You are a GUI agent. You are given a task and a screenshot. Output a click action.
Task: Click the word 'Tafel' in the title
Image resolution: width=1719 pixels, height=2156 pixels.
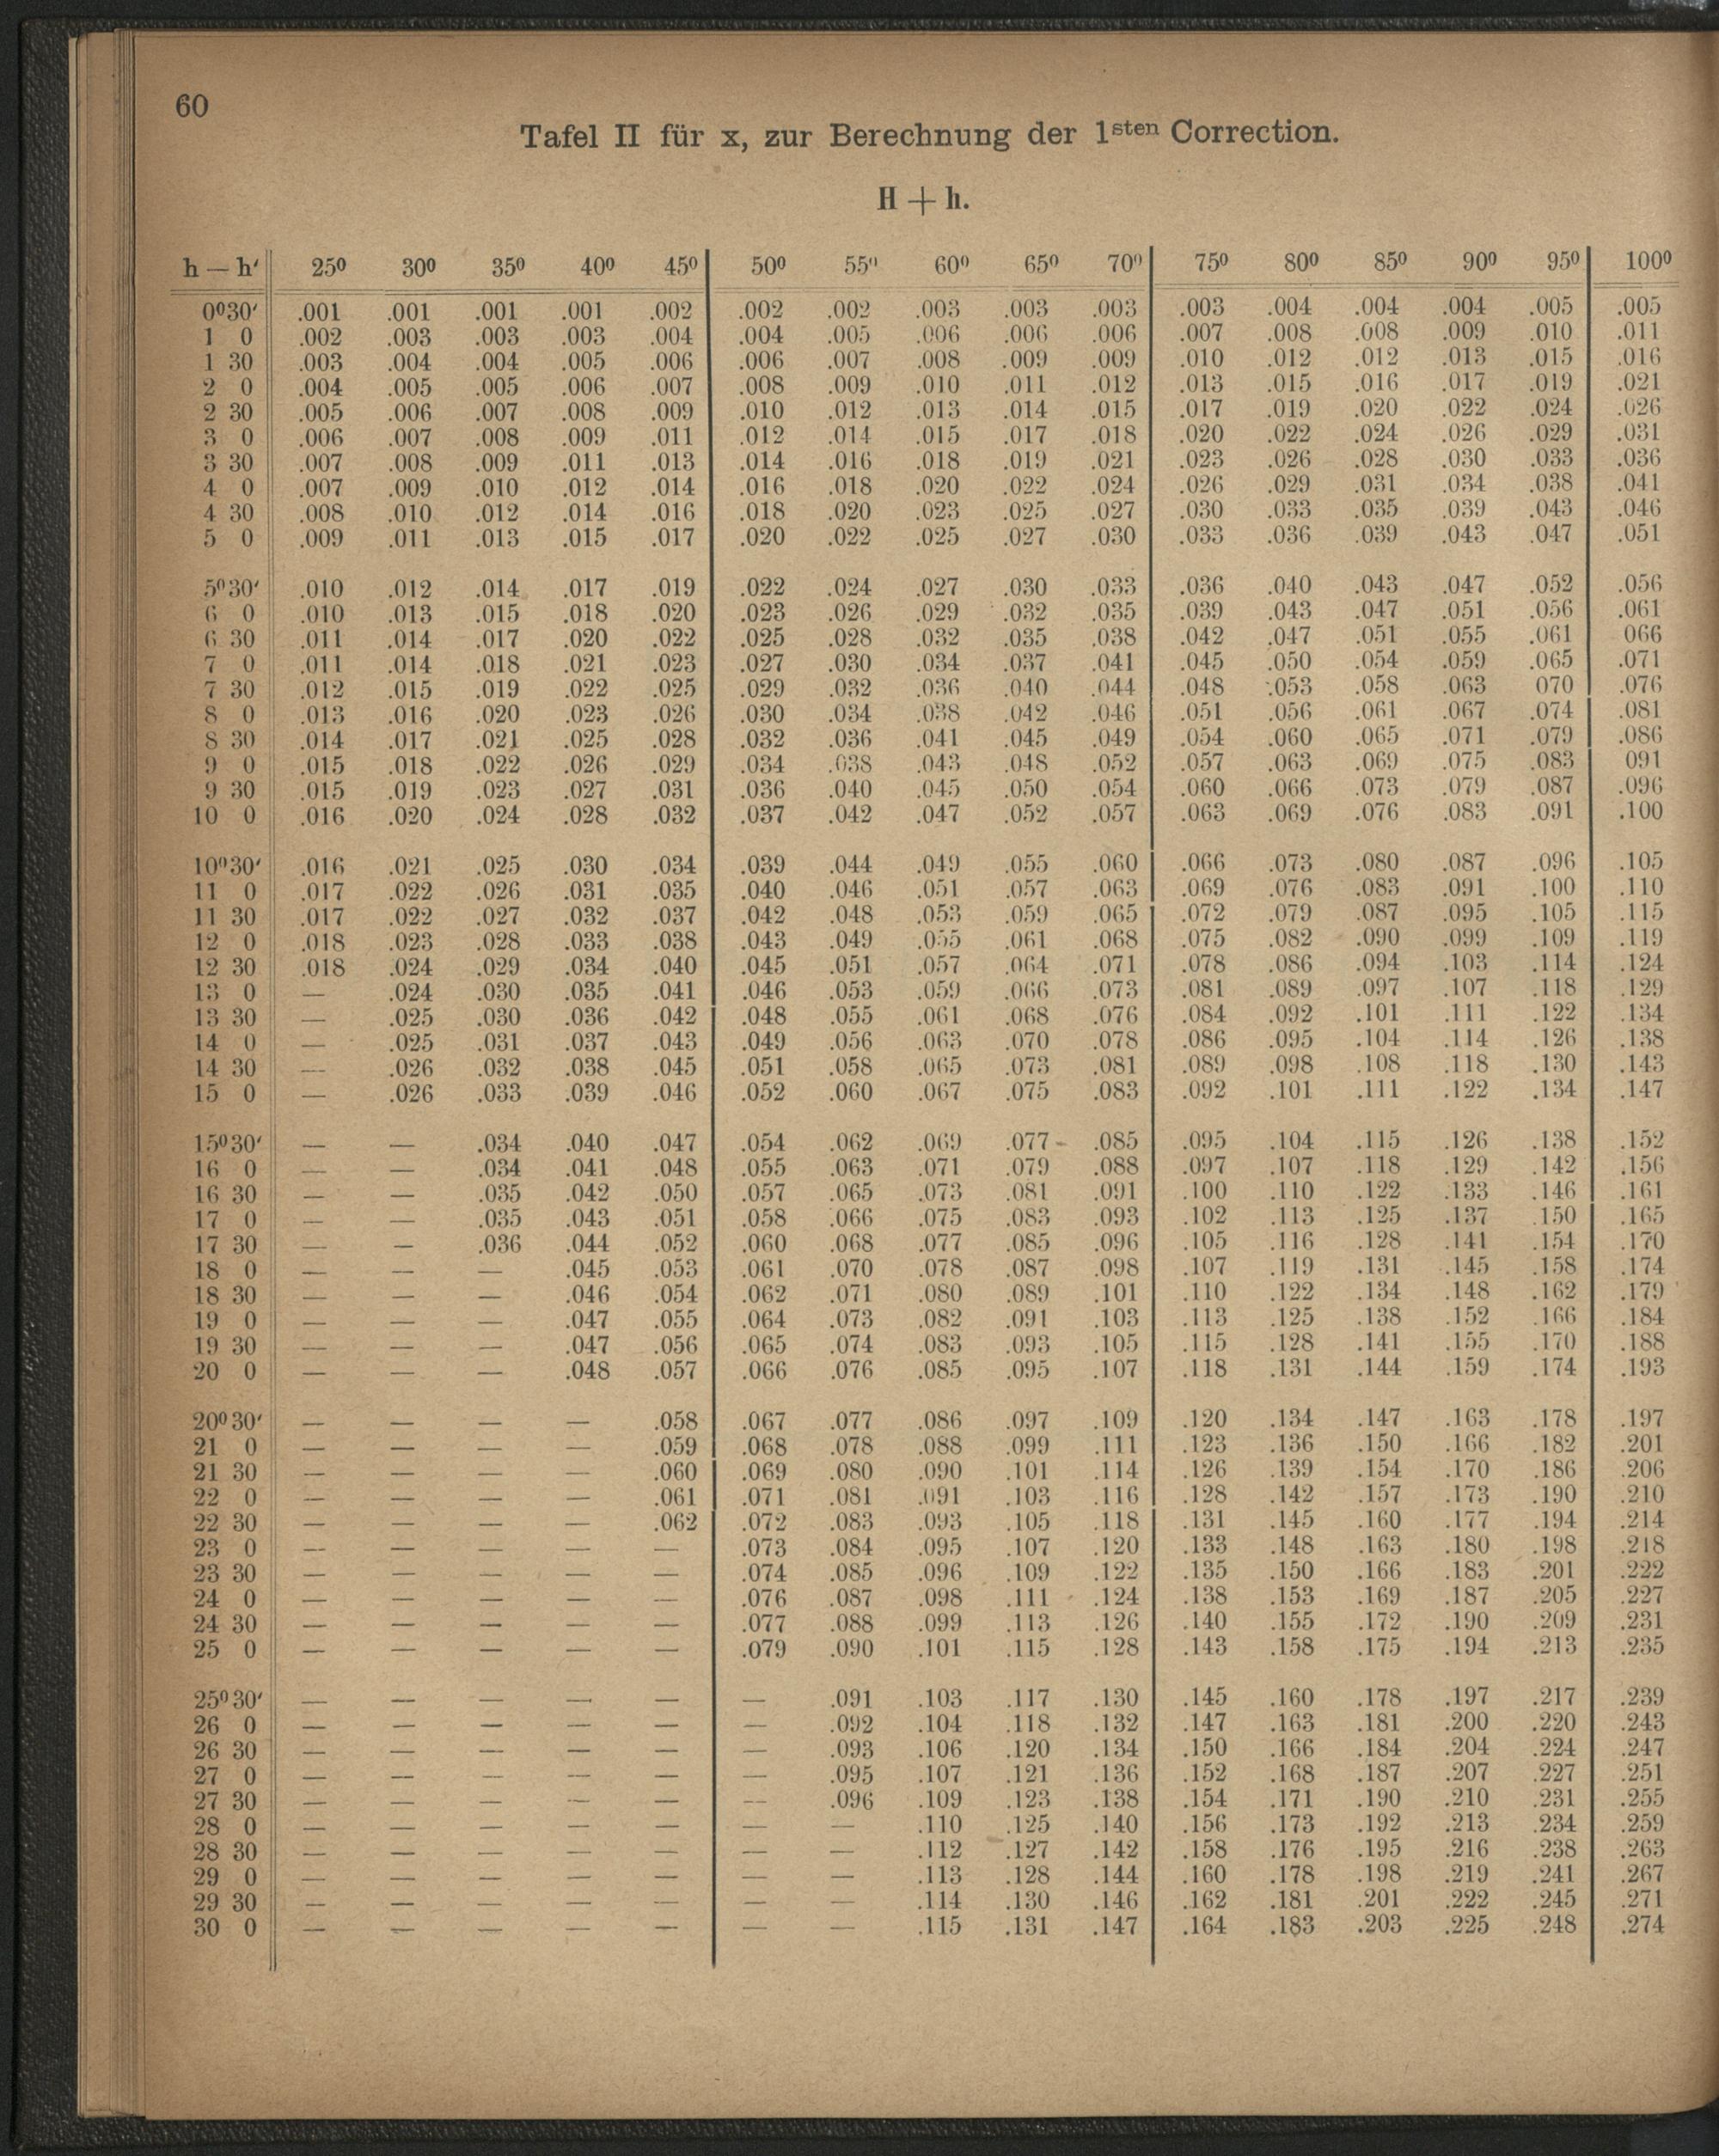(x=560, y=135)
